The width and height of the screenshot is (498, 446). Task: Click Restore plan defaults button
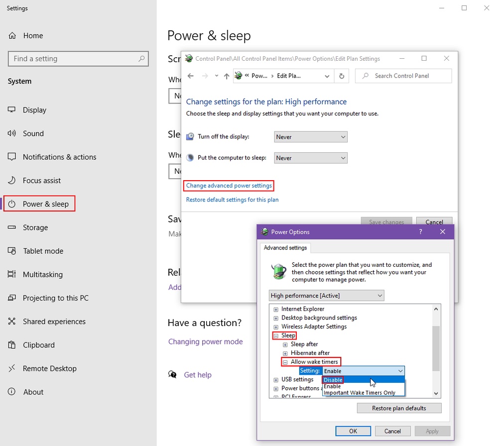399,408
